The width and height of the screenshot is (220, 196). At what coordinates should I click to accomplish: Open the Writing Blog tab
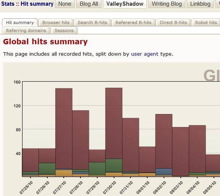pos(167,4)
